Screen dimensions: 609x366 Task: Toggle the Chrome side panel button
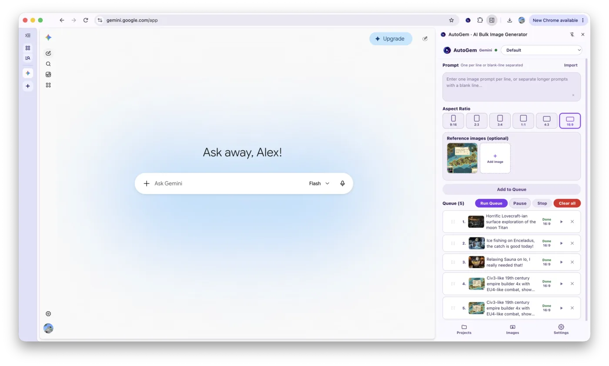tap(492, 20)
